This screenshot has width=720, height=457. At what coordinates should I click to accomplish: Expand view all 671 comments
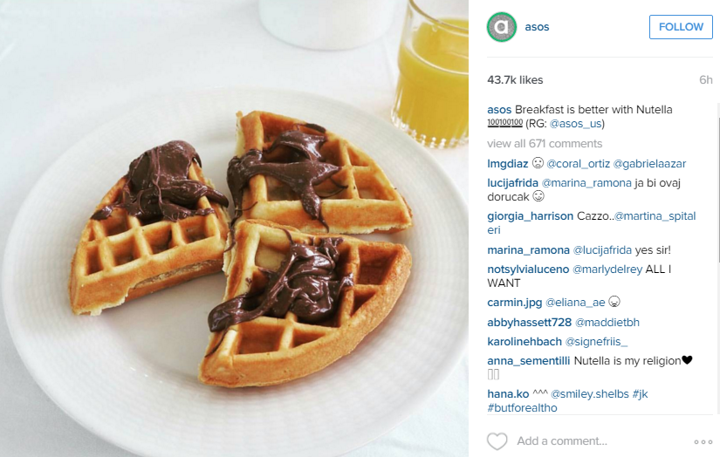tap(545, 144)
